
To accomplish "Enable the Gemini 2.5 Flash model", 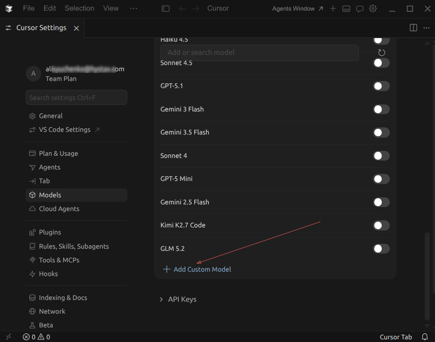I will [381, 202].
